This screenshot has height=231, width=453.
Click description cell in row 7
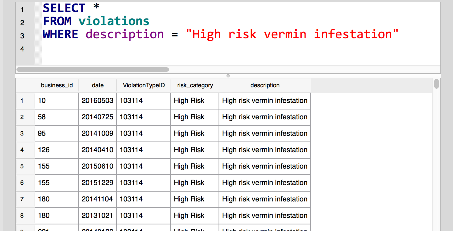tap(265, 199)
